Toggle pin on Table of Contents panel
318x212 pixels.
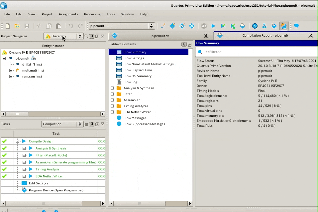point(184,44)
